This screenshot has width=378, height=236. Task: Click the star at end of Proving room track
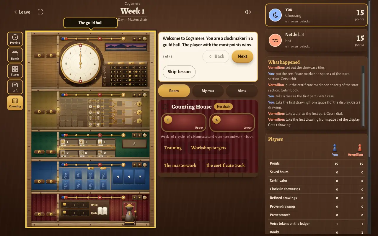click(123, 39)
